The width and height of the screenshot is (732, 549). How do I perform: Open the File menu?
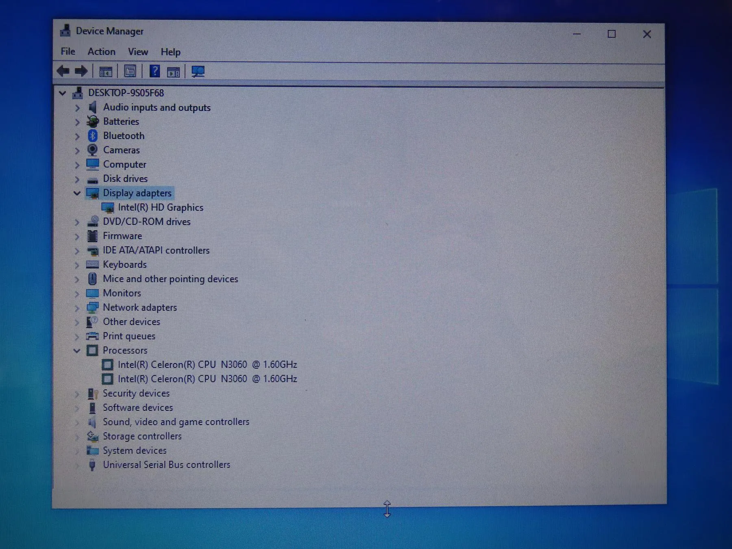point(68,51)
